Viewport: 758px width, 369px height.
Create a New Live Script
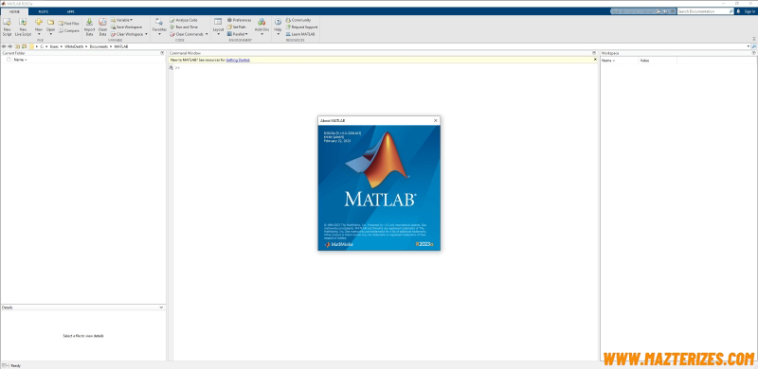pyautogui.click(x=23, y=27)
